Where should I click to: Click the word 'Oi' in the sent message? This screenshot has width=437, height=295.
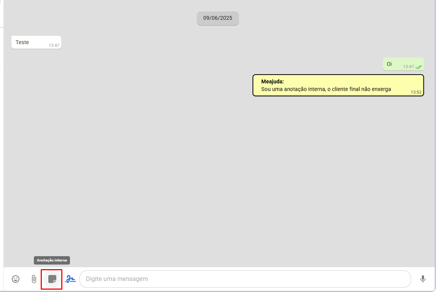(x=389, y=64)
